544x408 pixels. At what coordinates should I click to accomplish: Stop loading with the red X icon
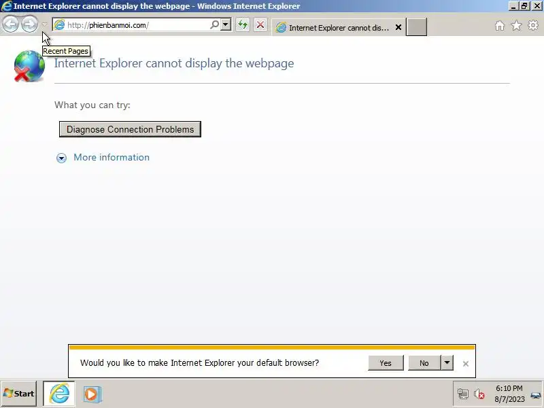pyautogui.click(x=260, y=24)
